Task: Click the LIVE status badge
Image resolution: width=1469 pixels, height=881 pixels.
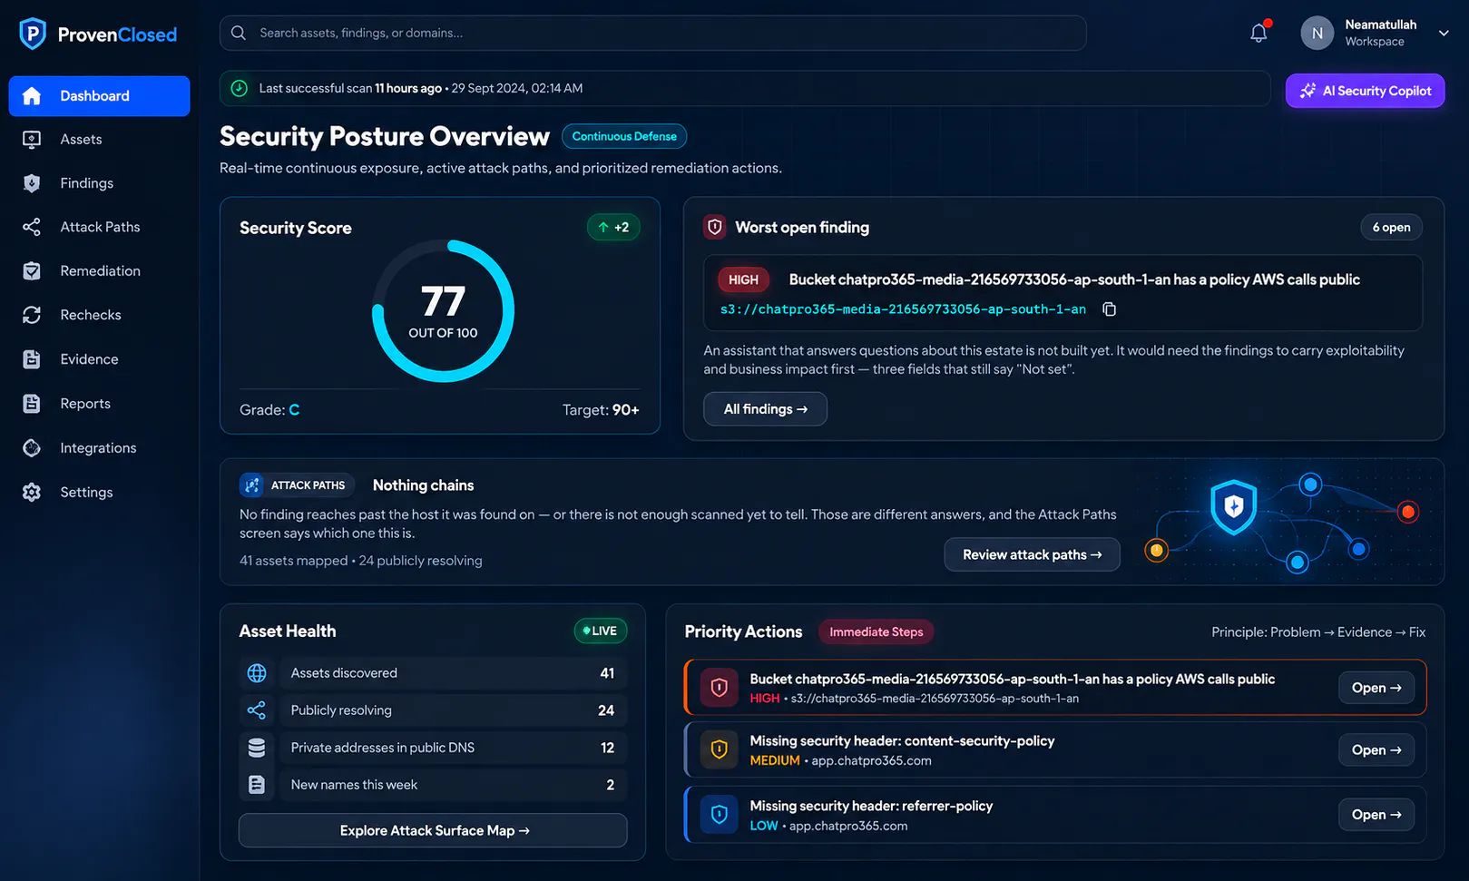Action: tap(600, 631)
